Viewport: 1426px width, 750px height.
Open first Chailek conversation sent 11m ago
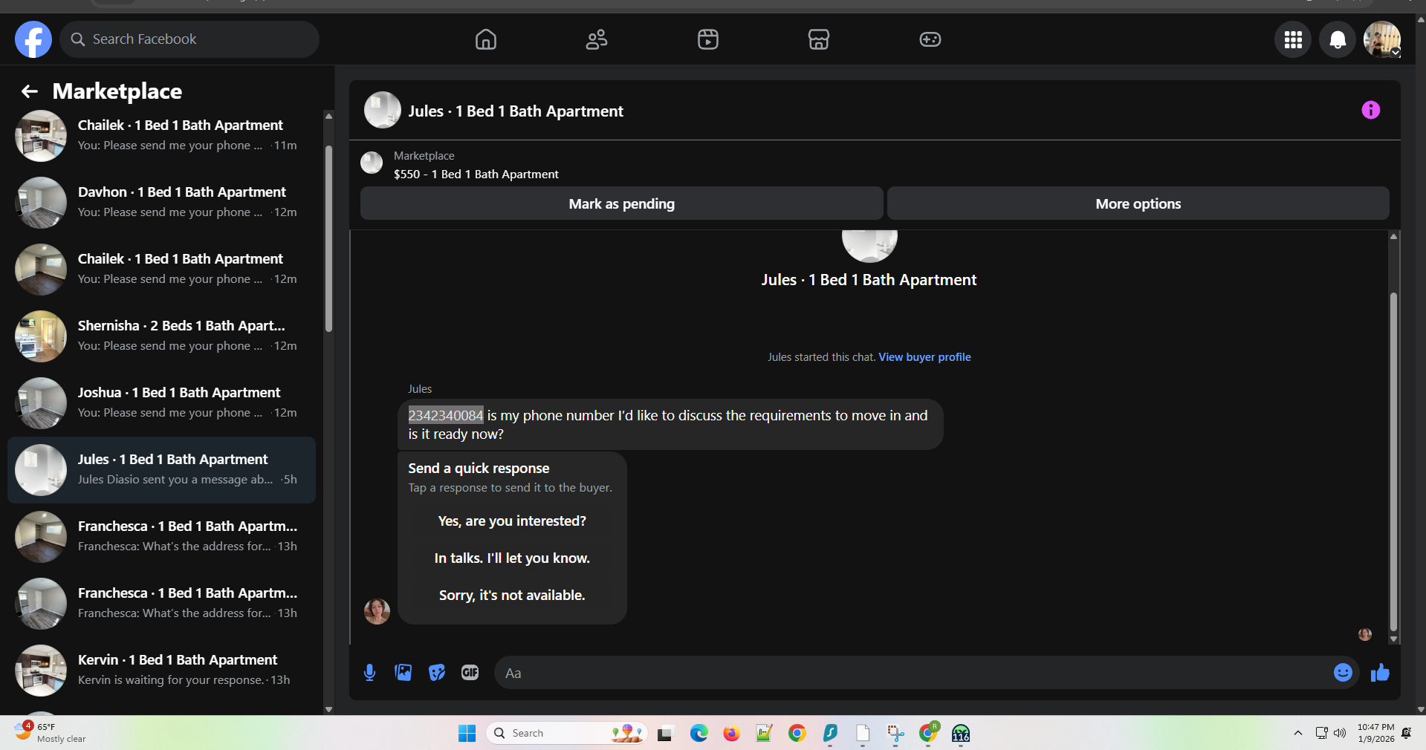[x=161, y=136]
